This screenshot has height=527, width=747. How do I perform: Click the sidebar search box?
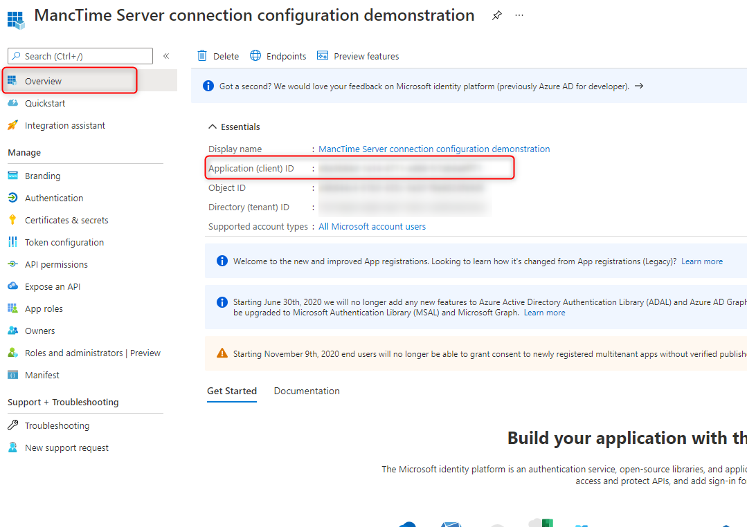tap(80, 56)
